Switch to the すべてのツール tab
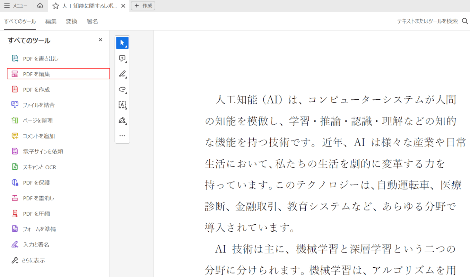470x277 pixels. tap(20, 21)
